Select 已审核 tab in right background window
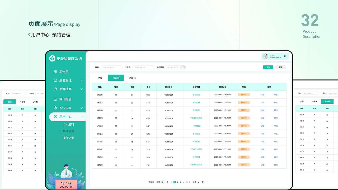 tap(327, 102)
